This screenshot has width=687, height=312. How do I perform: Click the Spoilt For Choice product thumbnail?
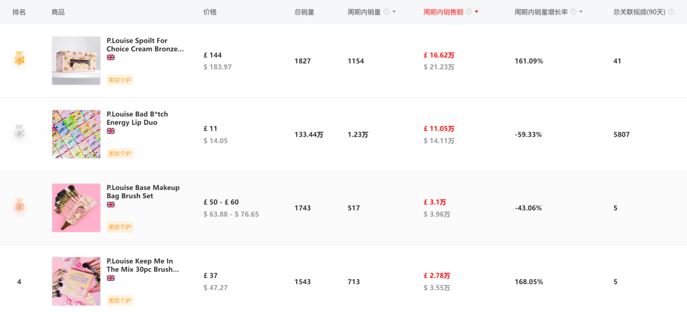(76, 60)
